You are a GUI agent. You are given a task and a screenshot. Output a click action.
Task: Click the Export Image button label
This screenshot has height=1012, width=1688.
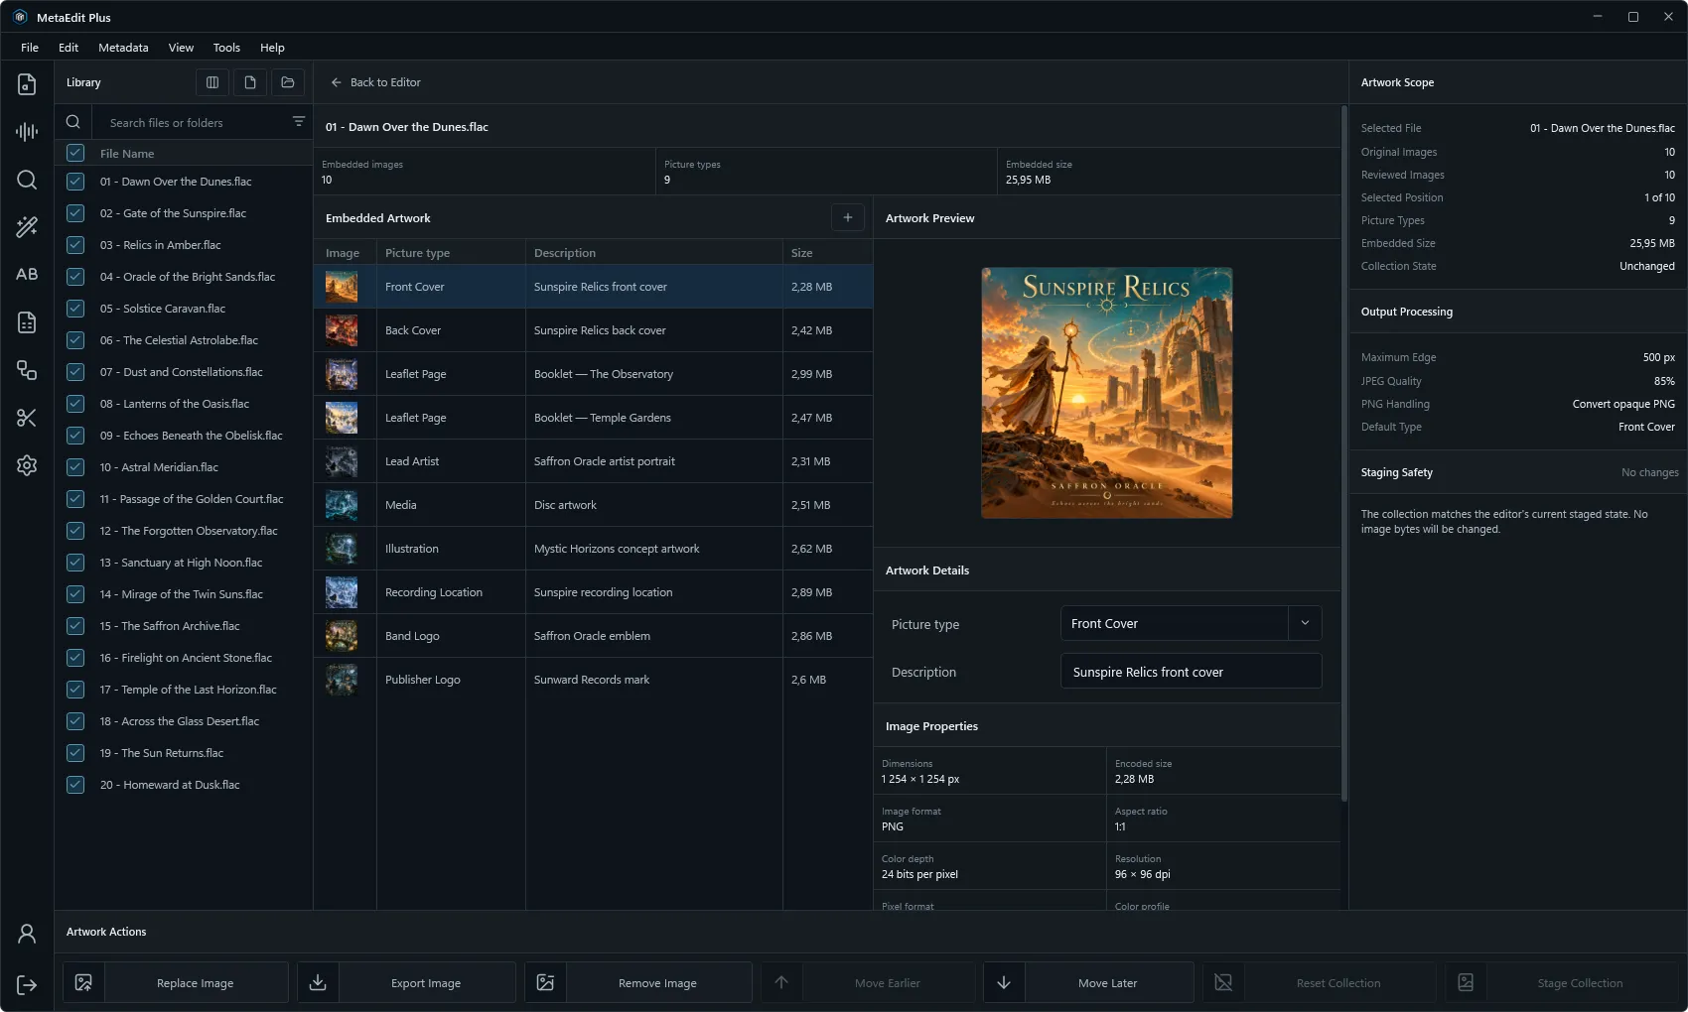pyautogui.click(x=426, y=983)
